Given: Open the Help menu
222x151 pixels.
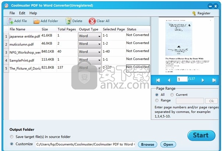Looking at the screenshot, I should [33, 13].
